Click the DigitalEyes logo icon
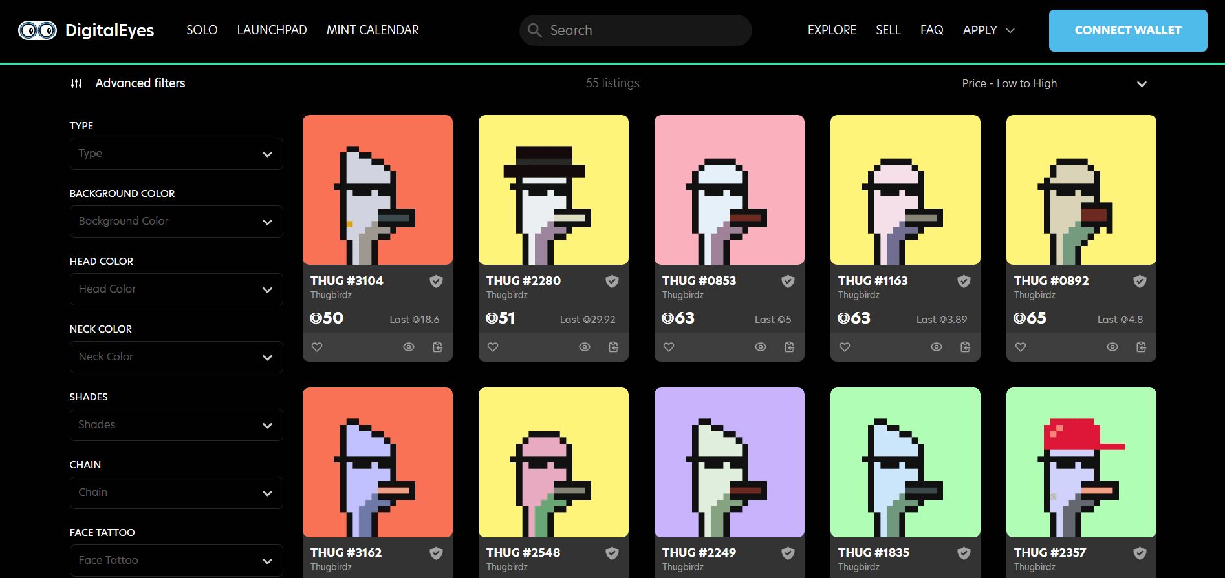The width and height of the screenshot is (1225, 578). 38,30
